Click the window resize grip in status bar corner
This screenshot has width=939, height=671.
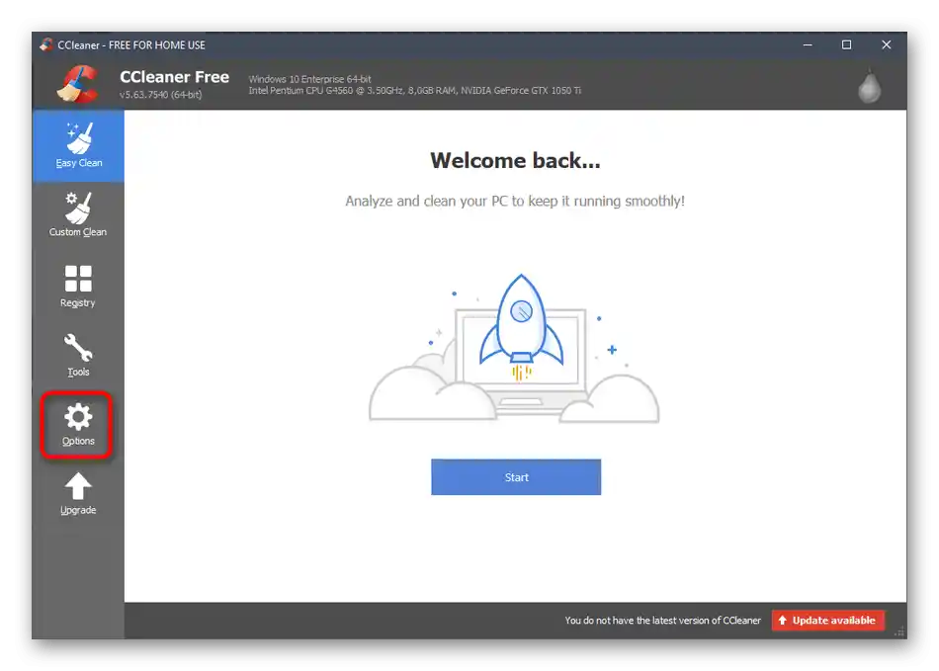[x=899, y=631]
